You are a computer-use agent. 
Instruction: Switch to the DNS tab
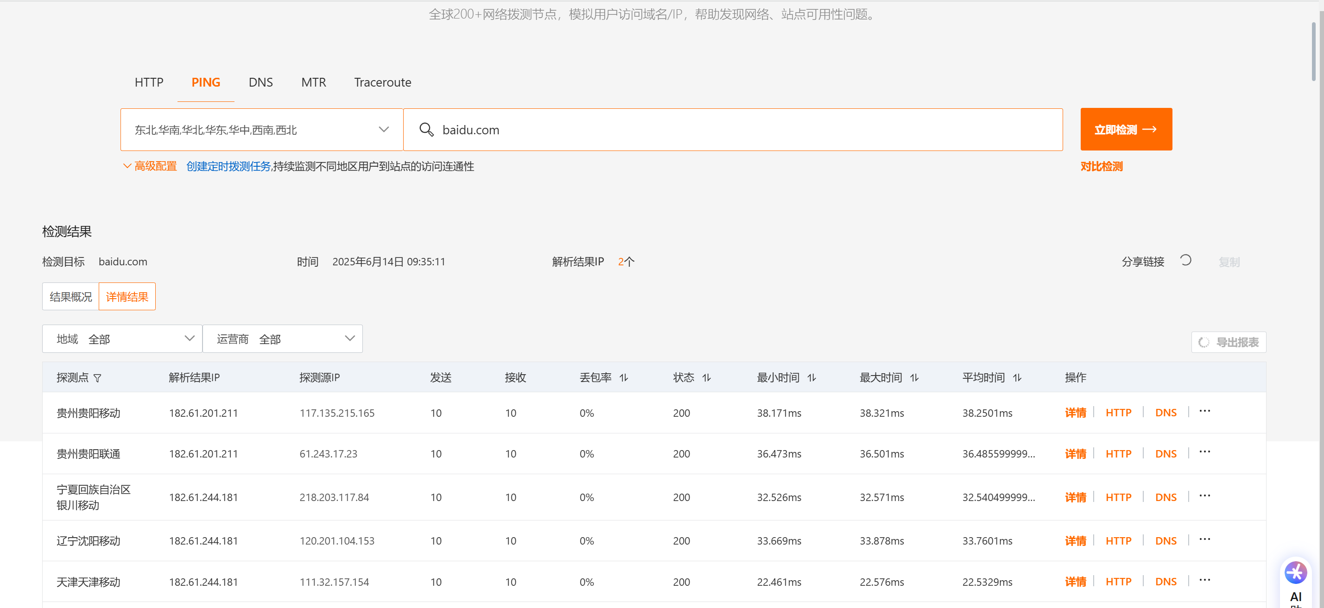point(260,82)
